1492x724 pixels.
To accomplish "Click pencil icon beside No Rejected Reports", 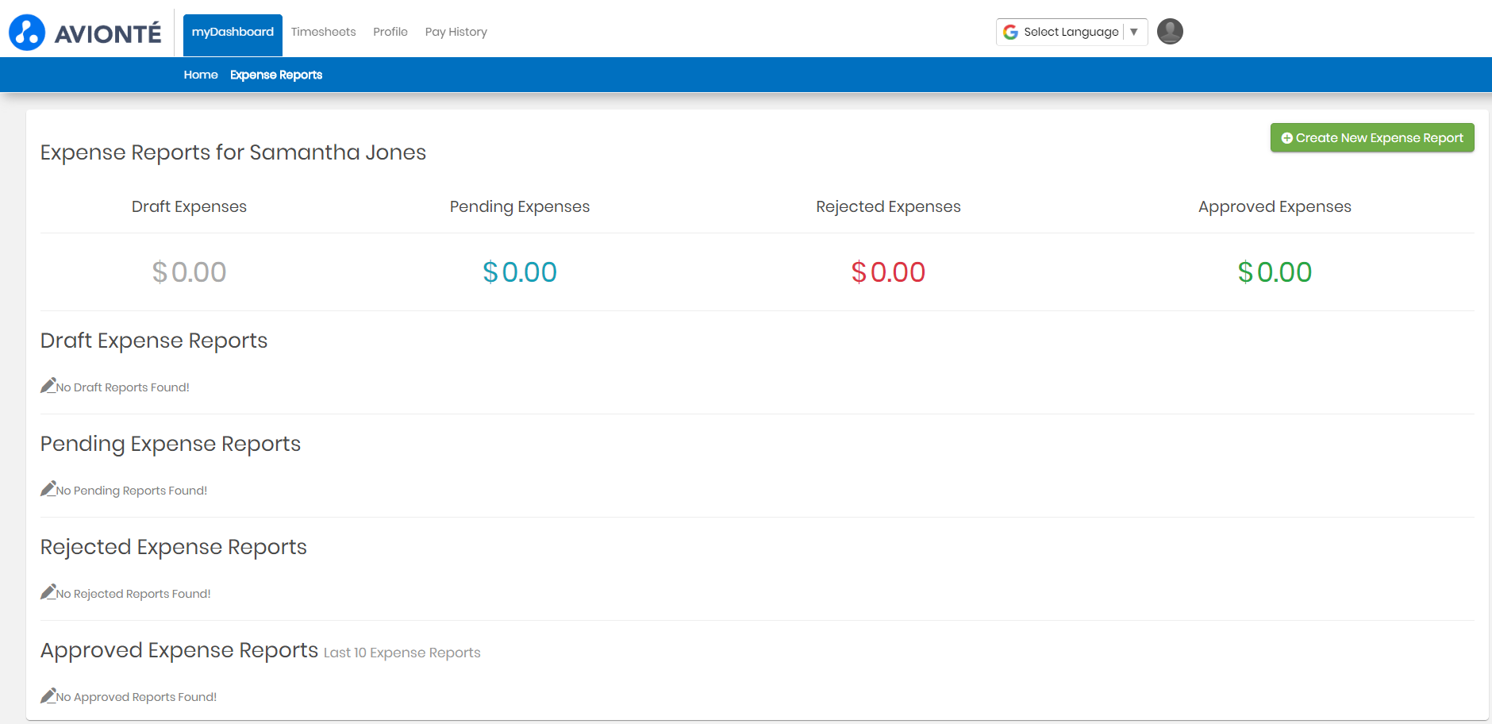I will pyautogui.click(x=48, y=592).
